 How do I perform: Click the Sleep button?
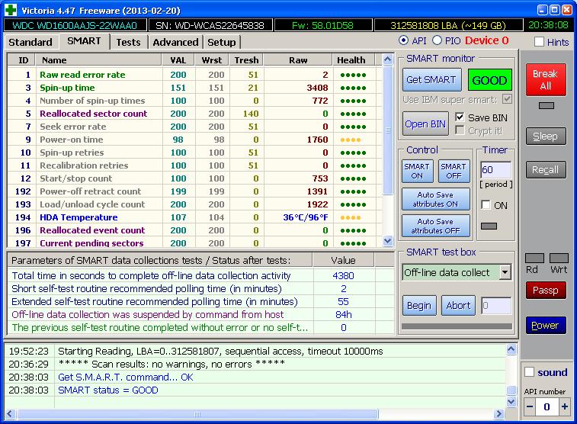click(546, 137)
